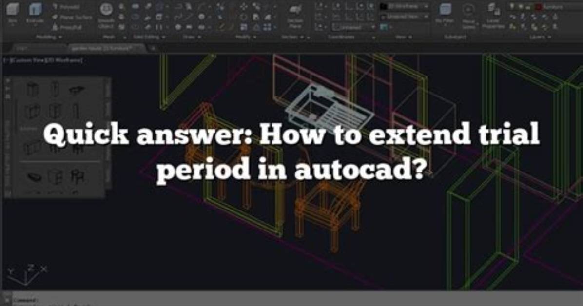This screenshot has height=306, width=583.
Task: Click the Section Plane tool
Action: [x=295, y=16]
